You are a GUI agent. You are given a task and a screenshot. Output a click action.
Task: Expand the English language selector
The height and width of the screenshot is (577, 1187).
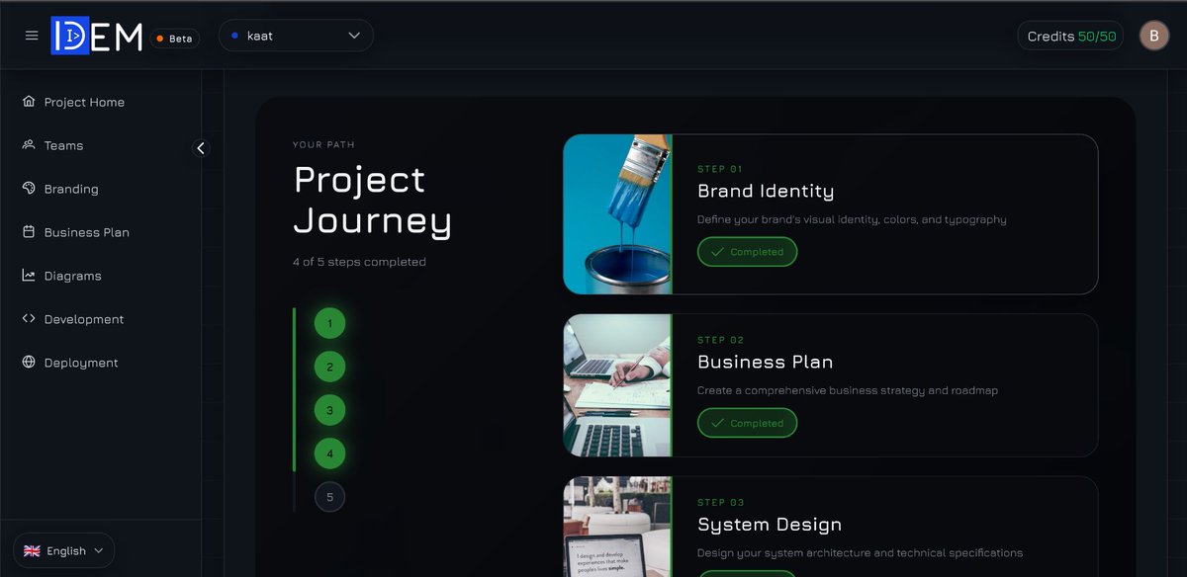click(x=64, y=551)
